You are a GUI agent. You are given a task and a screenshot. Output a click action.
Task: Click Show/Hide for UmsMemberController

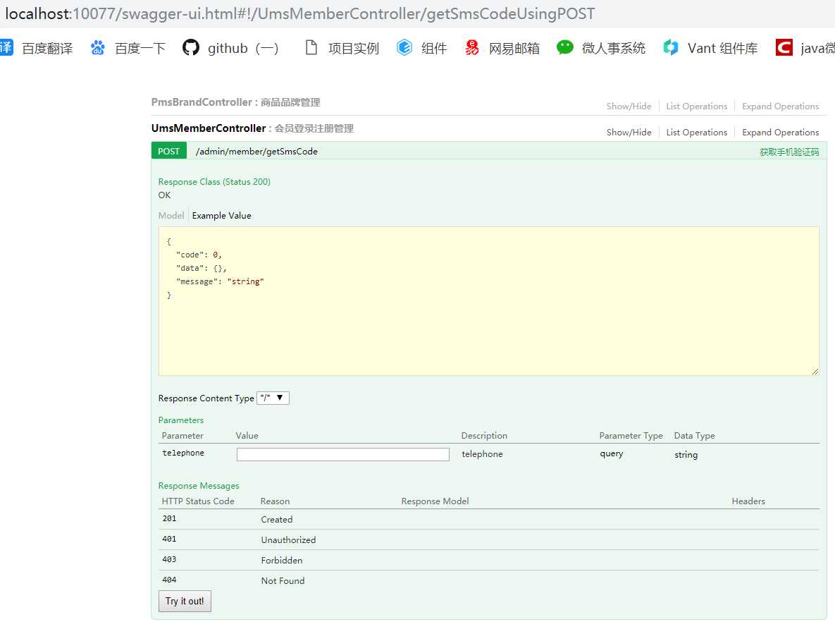(x=629, y=132)
